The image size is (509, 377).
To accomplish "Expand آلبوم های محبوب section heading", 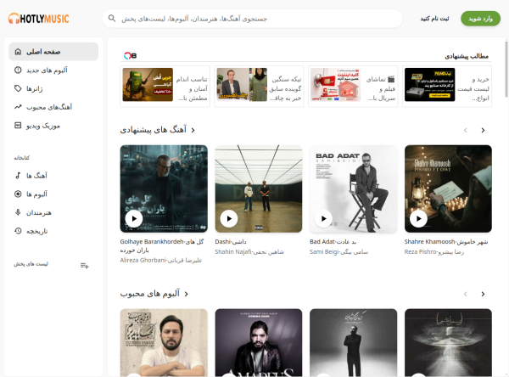I will click(x=154, y=294).
